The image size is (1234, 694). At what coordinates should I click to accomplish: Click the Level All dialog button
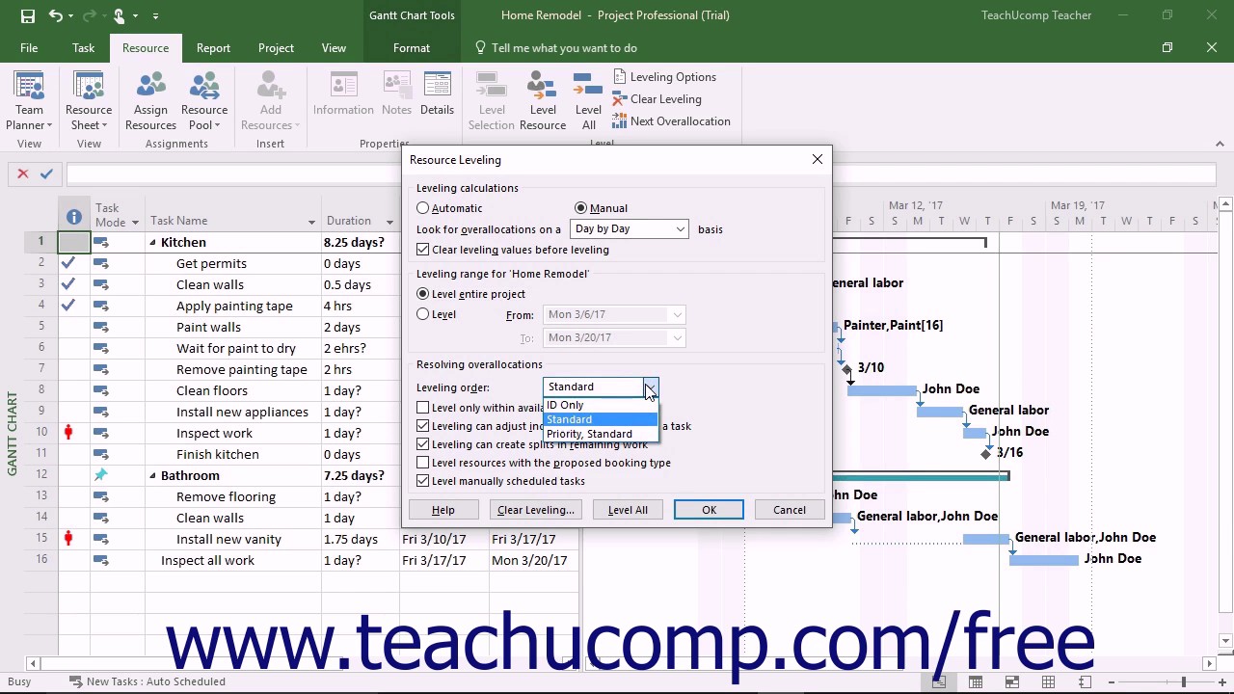[x=628, y=510]
